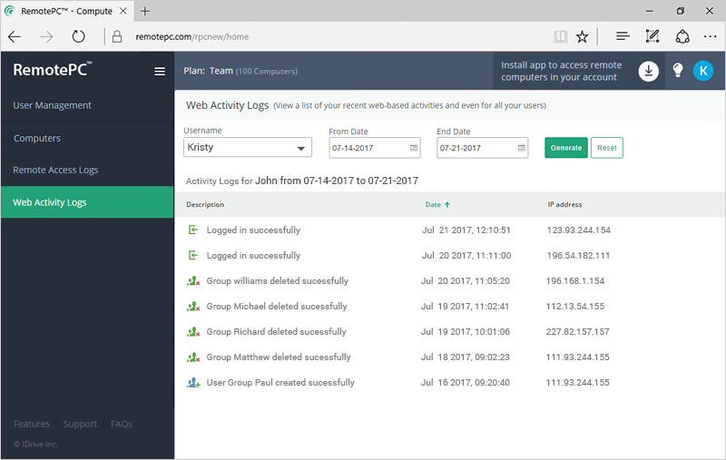Open the FAQs footer link
726x460 pixels.
coord(122,424)
